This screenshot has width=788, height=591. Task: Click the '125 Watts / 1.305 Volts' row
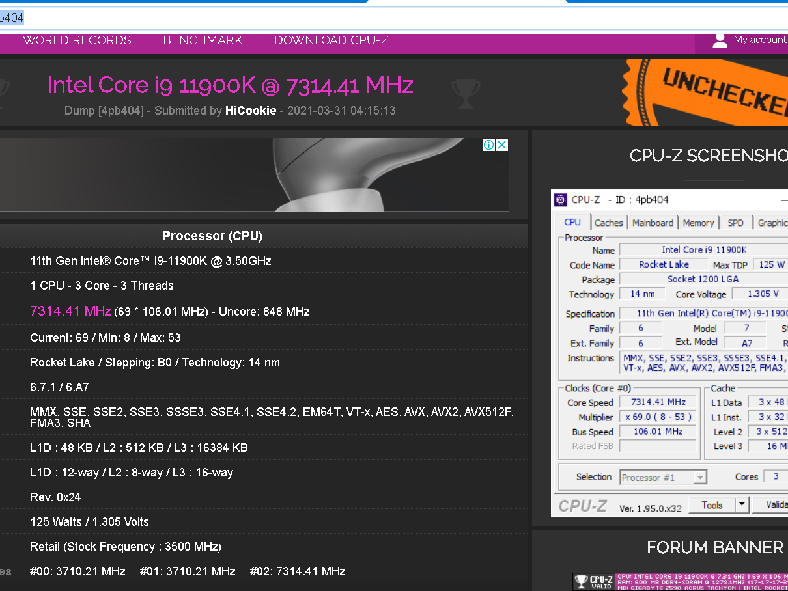tap(264, 522)
